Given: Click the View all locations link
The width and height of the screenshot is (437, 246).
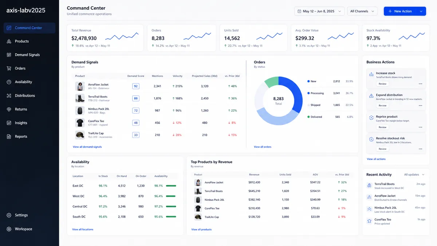Looking at the screenshot, I should coord(83,230).
